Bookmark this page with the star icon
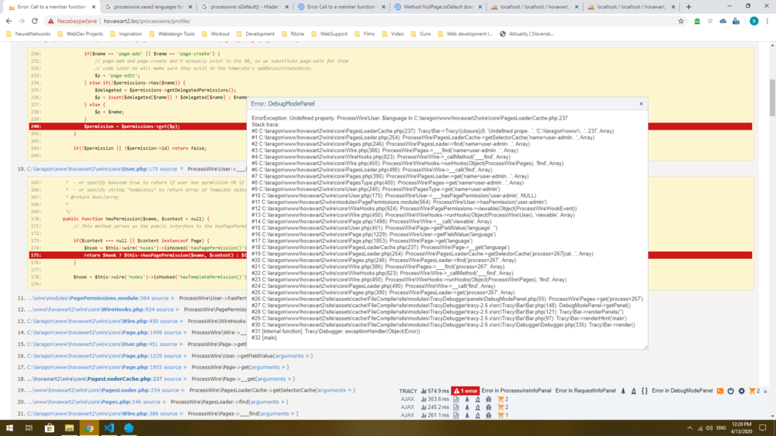Image resolution: width=776 pixels, height=436 pixels. 681,21
